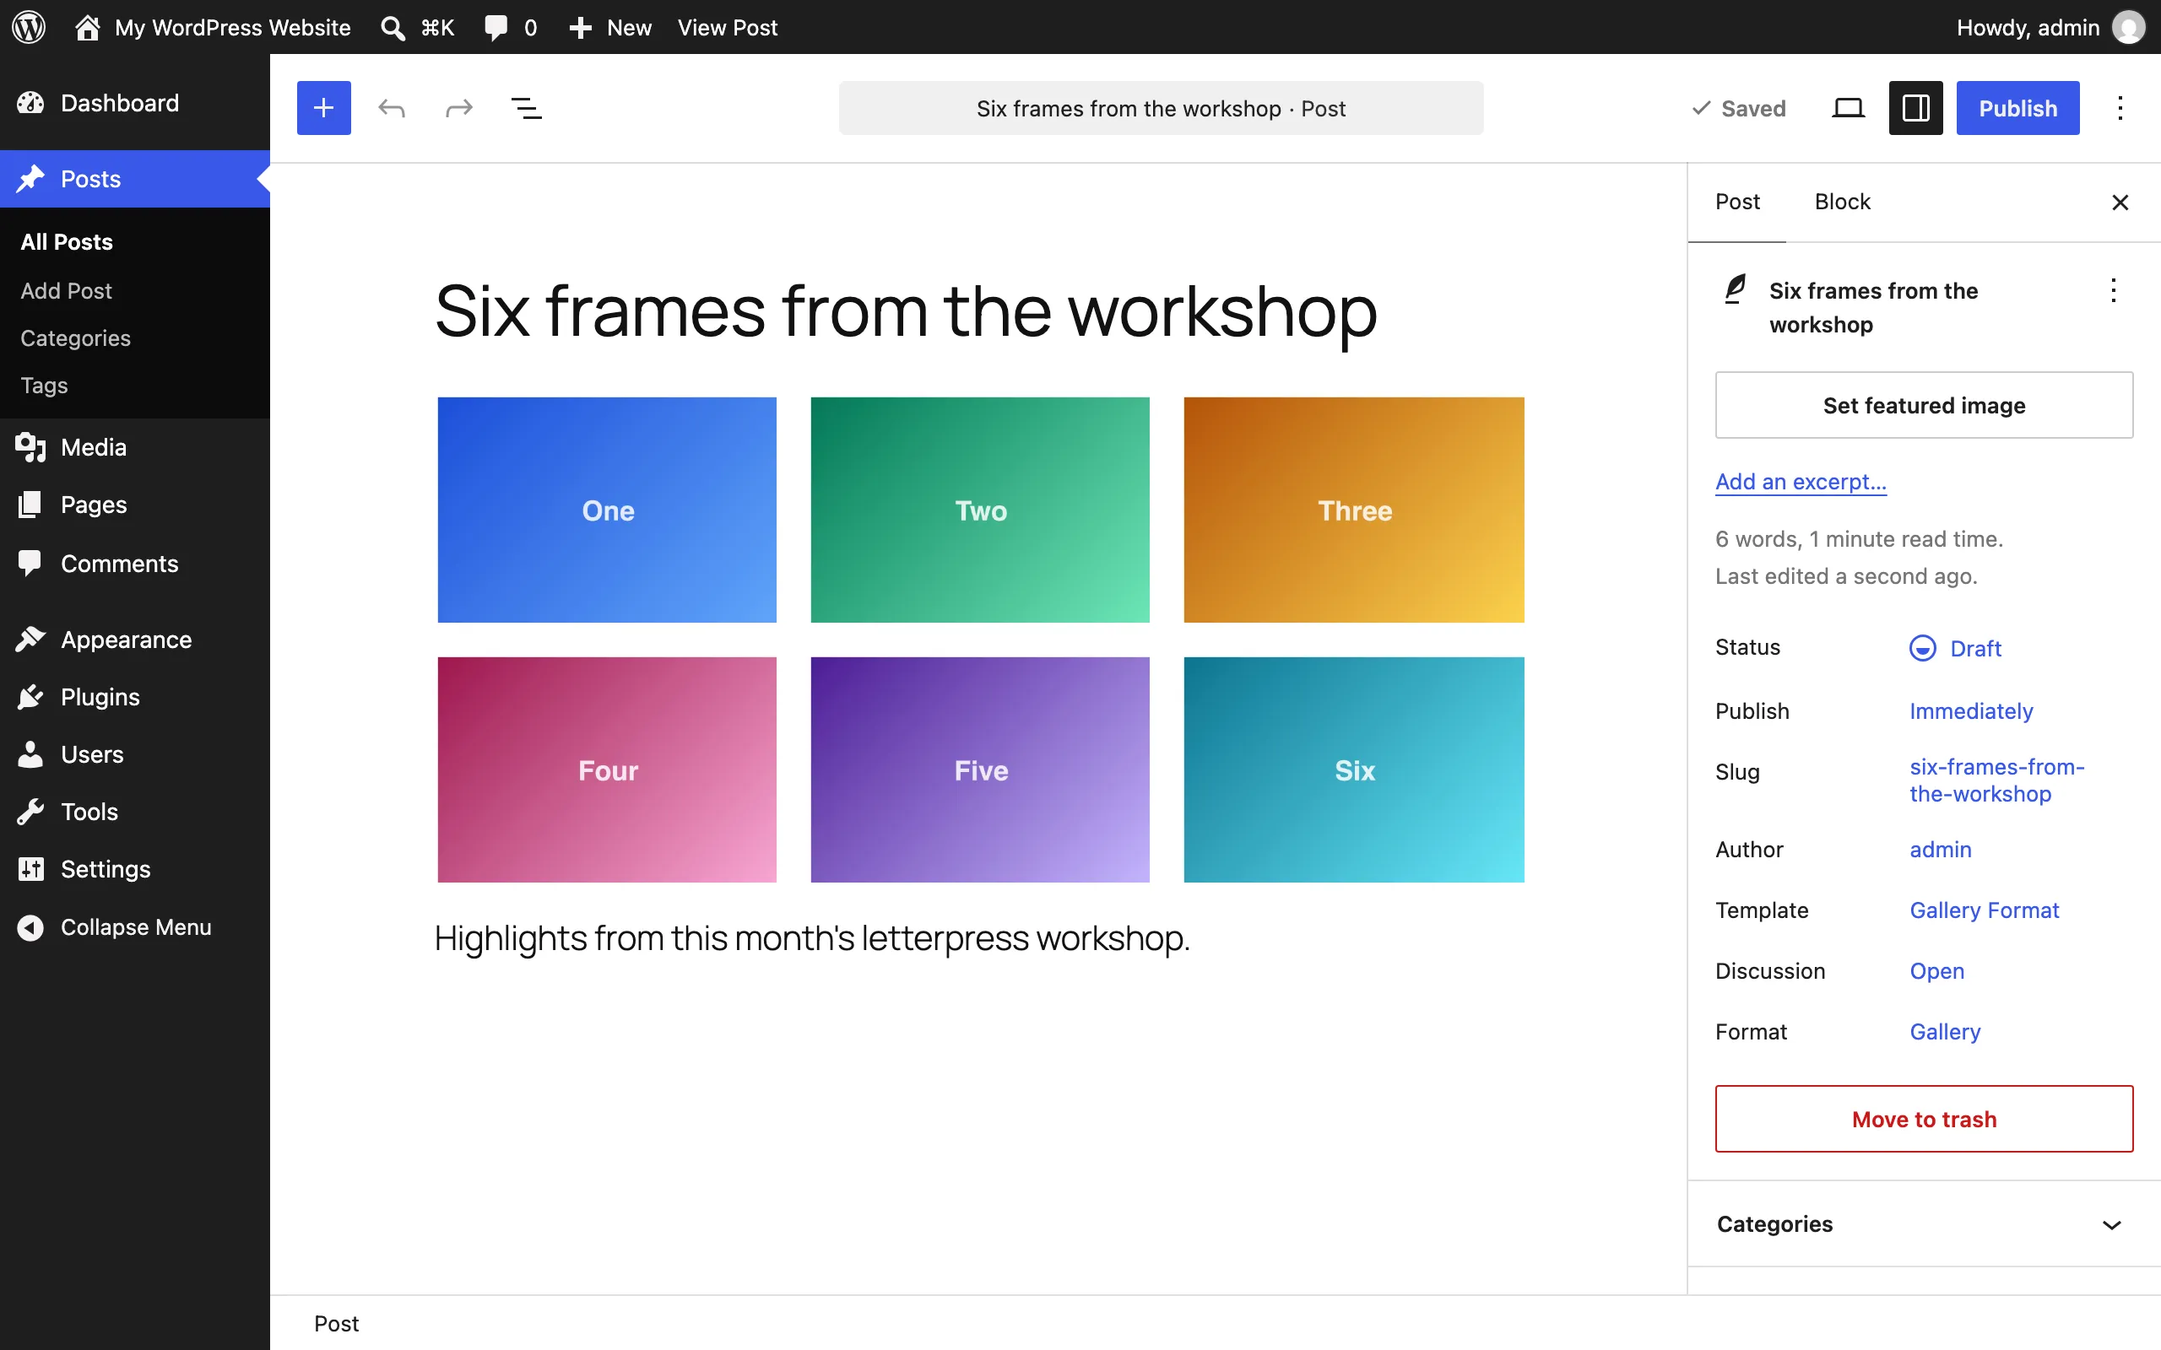This screenshot has width=2161, height=1350.
Task: Select the blue One gallery image
Action: click(x=607, y=510)
